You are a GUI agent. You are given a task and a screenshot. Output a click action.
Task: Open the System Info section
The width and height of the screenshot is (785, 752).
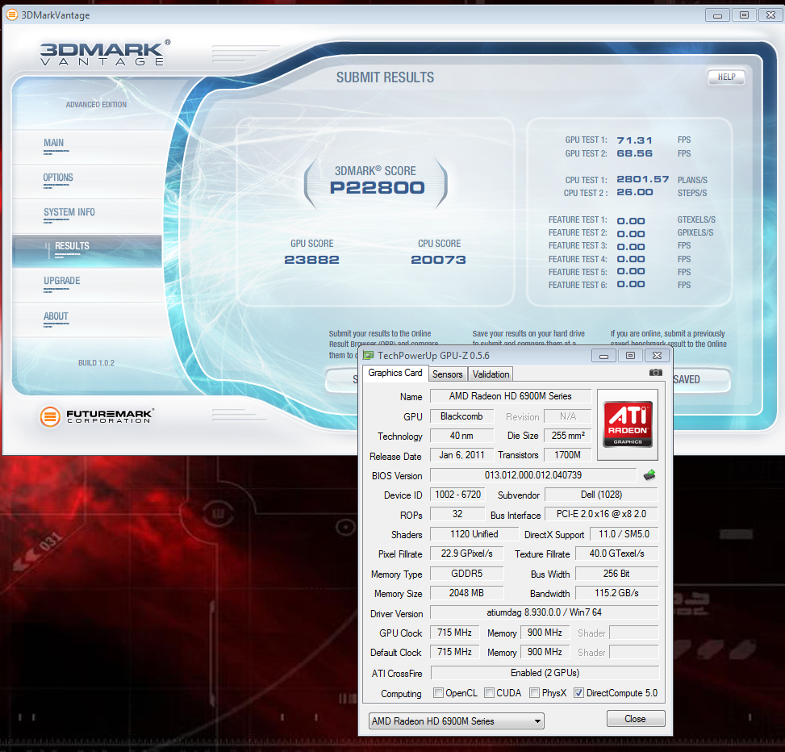(69, 212)
